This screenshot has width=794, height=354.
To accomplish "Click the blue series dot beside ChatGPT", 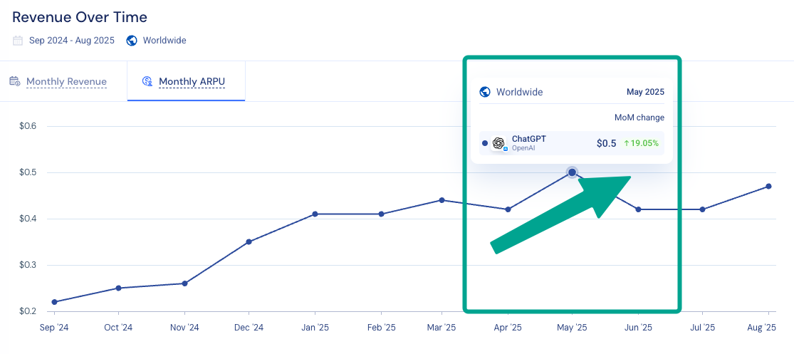I will (485, 143).
